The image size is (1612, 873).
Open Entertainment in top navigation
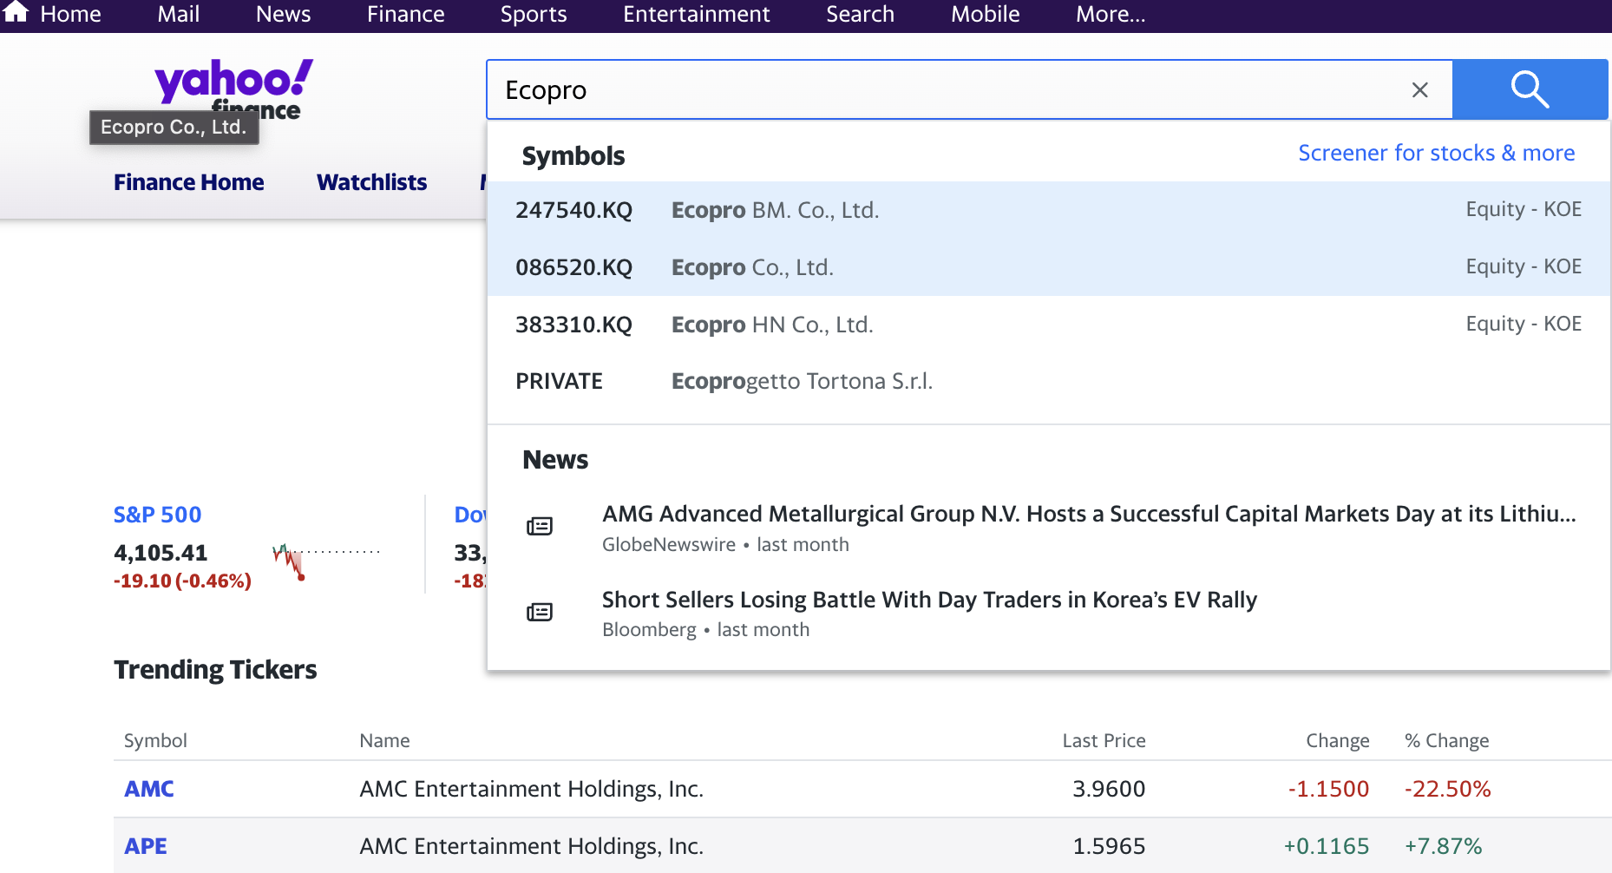pyautogui.click(x=697, y=15)
